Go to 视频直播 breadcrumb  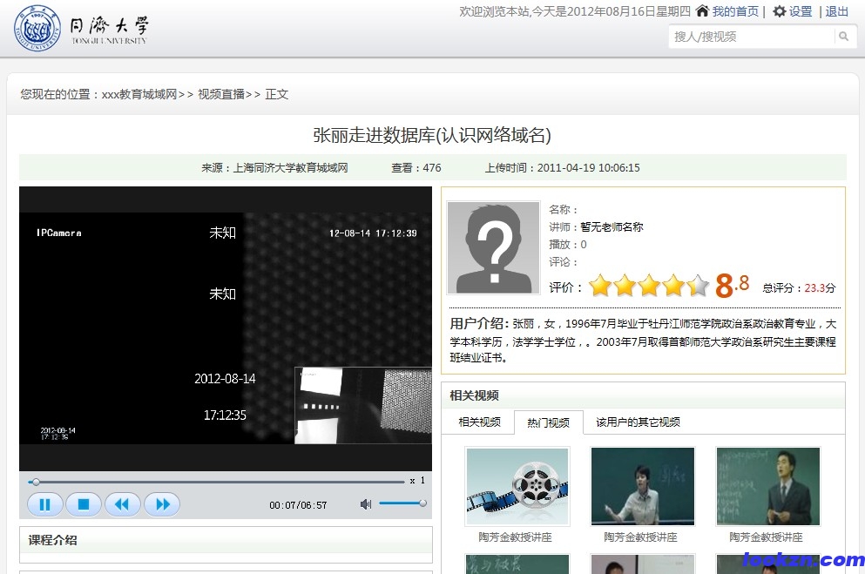(x=221, y=94)
